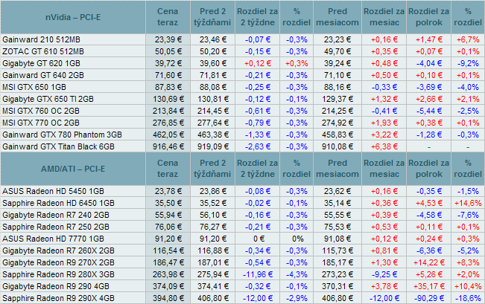Screen dimensions: 485x304
Task: Click the -9,2% half-year percentage
Action: coord(468,64)
